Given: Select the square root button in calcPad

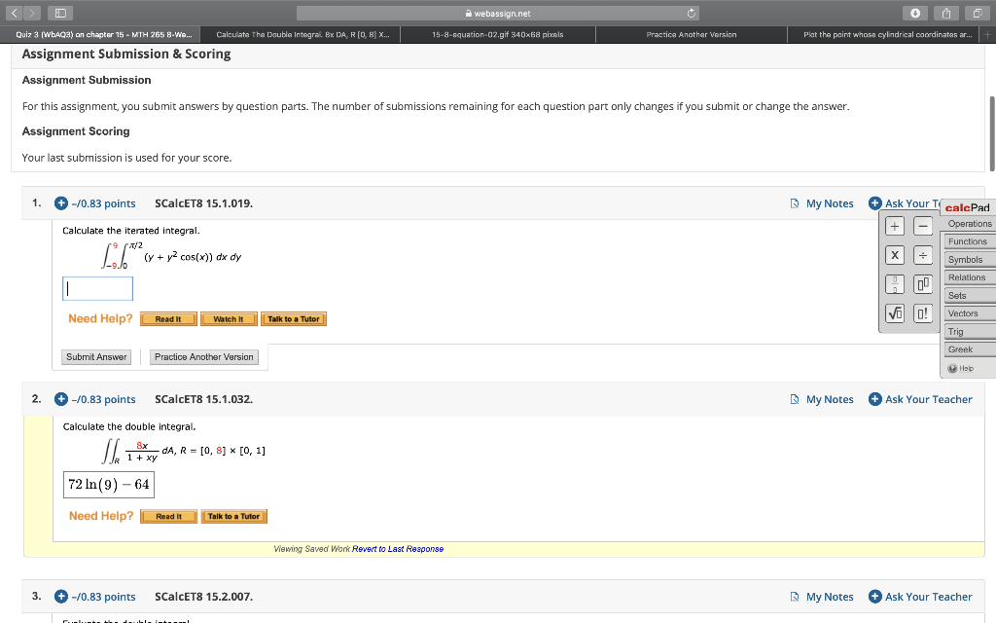Looking at the screenshot, I should pyautogui.click(x=894, y=313).
